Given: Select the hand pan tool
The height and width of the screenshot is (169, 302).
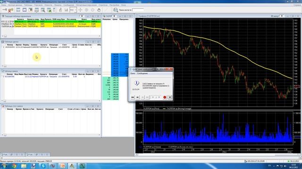Looking at the screenshot, I should click(99, 10).
